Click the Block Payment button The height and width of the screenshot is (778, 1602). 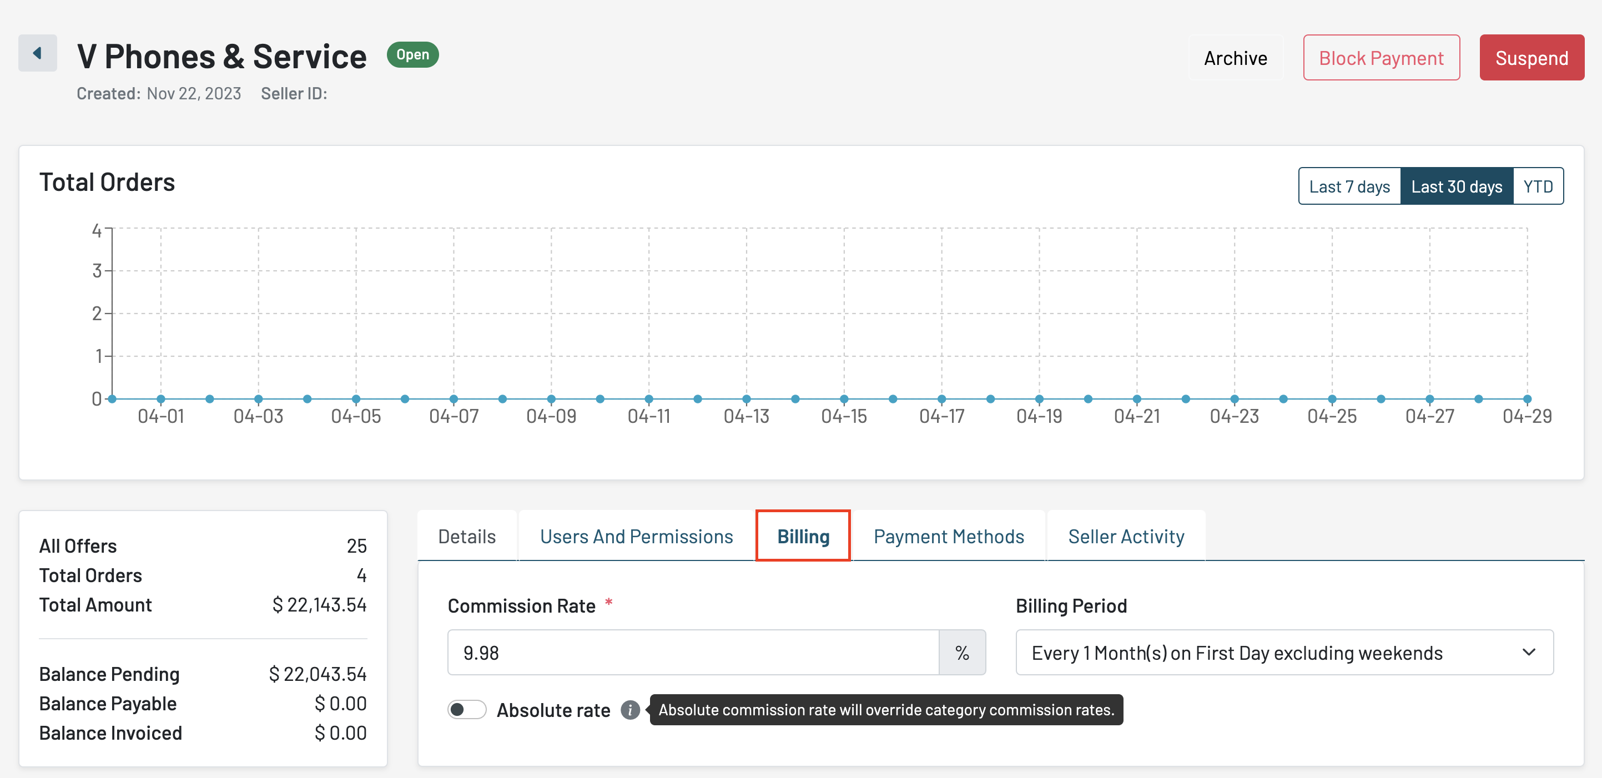1381,58
